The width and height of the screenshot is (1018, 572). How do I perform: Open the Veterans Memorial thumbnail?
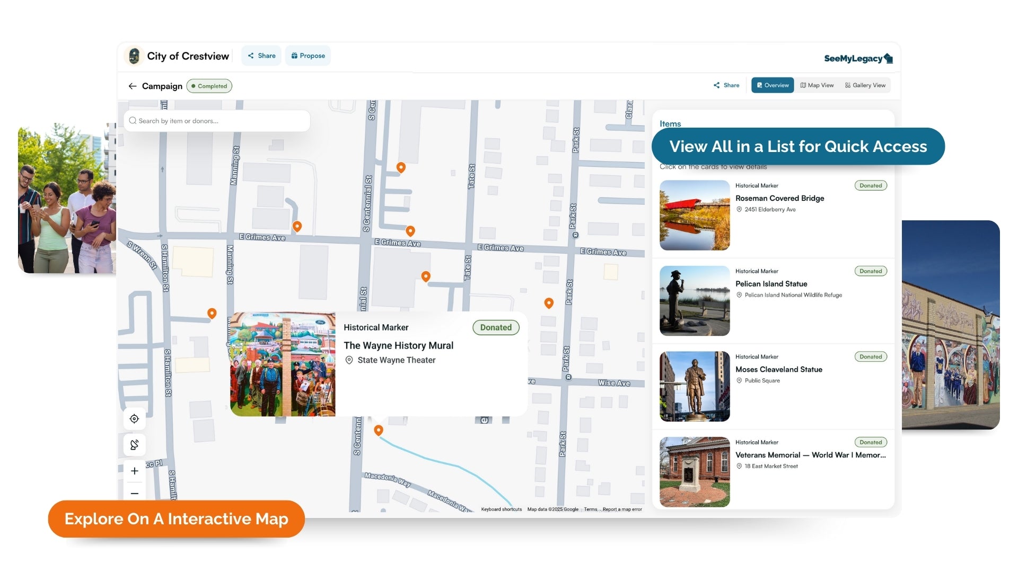pyautogui.click(x=695, y=472)
